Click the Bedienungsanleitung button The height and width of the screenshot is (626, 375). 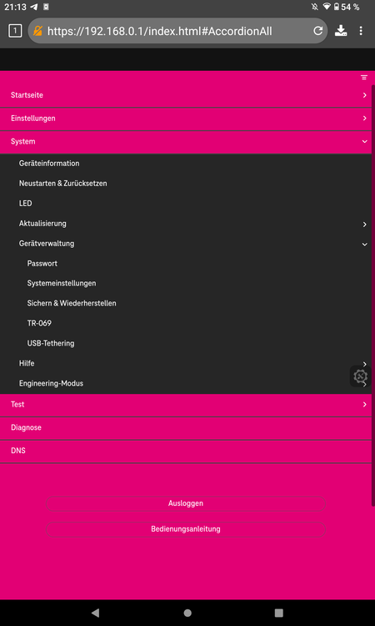click(186, 529)
